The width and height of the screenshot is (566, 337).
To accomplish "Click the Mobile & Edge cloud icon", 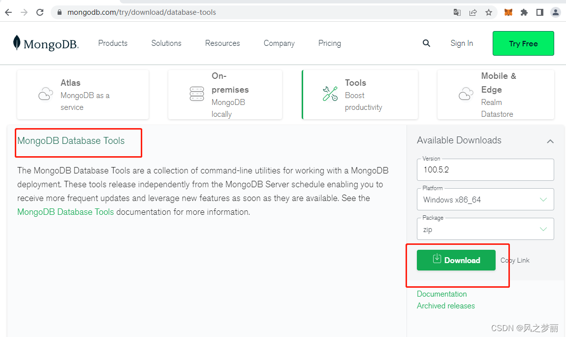I will pos(466,94).
